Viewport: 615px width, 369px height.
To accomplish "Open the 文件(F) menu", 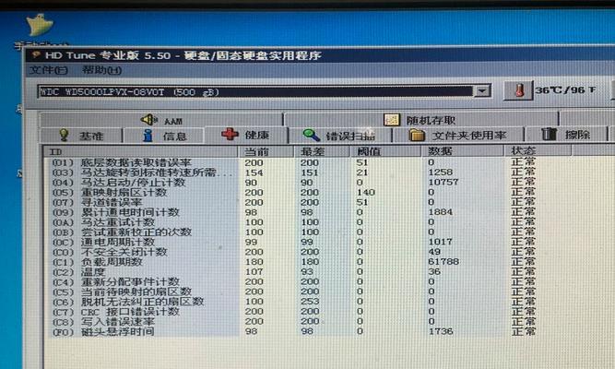I will pyautogui.click(x=48, y=70).
